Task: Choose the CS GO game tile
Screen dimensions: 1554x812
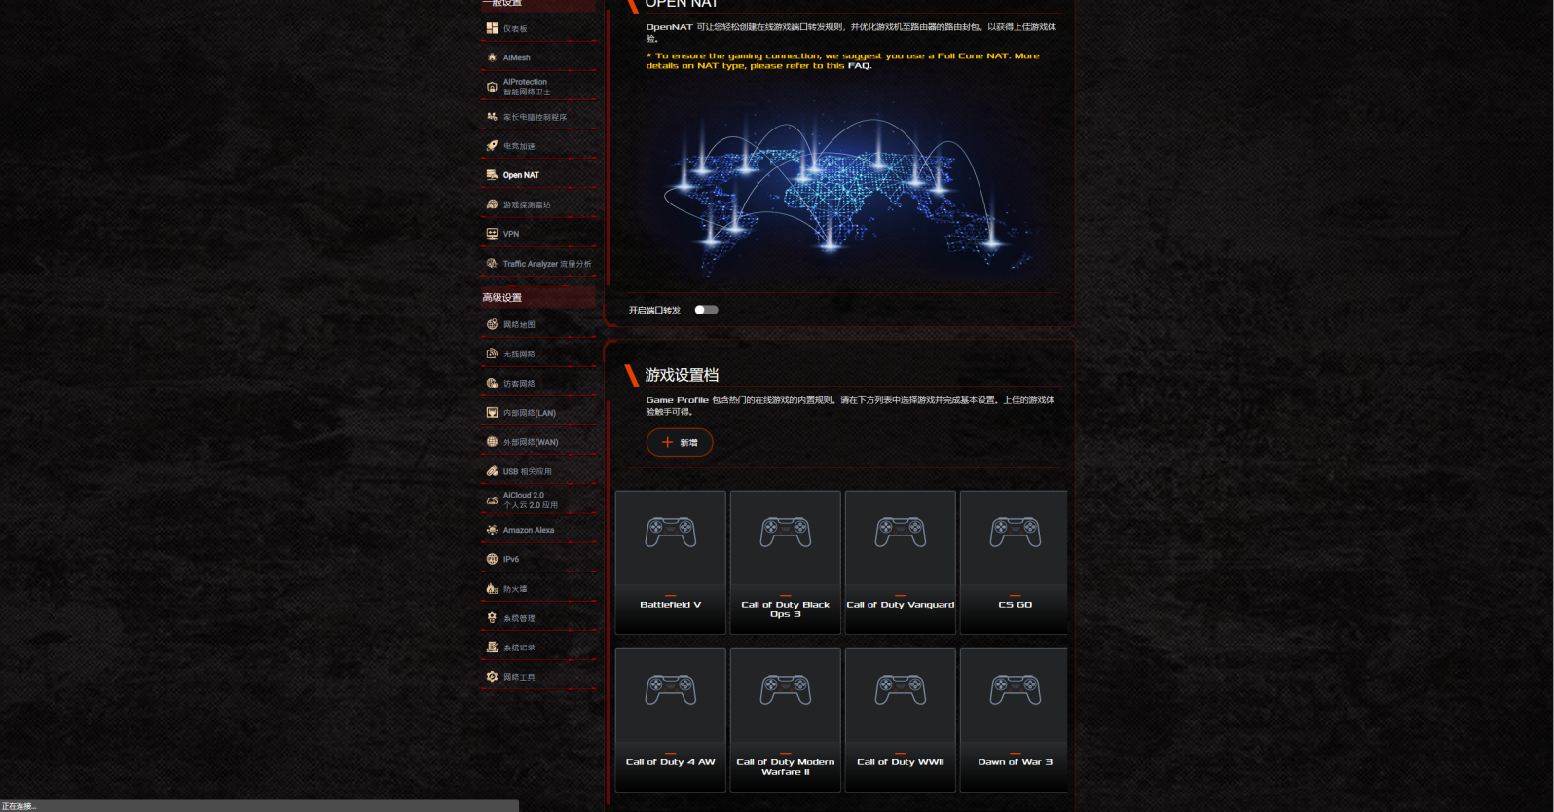Action: coord(1014,562)
